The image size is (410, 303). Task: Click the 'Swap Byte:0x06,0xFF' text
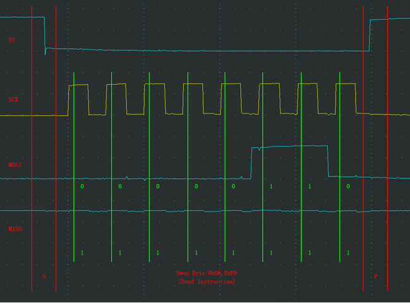(207, 273)
